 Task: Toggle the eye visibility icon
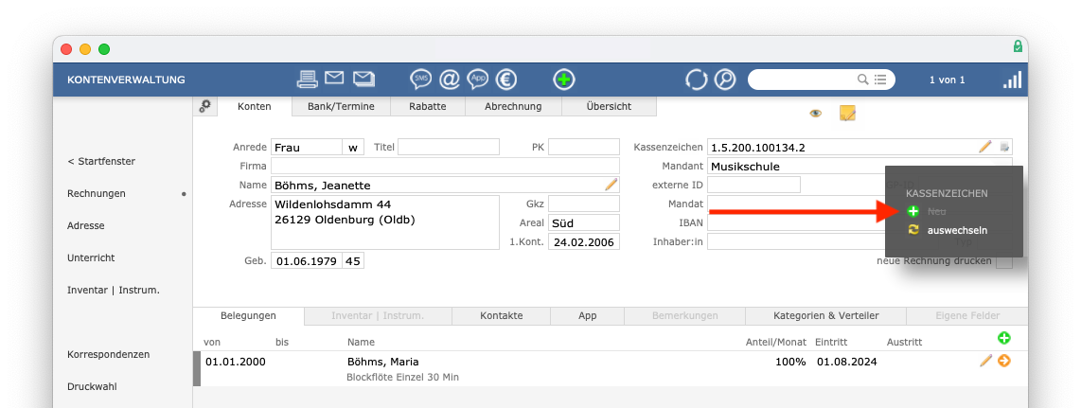pos(816,114)
